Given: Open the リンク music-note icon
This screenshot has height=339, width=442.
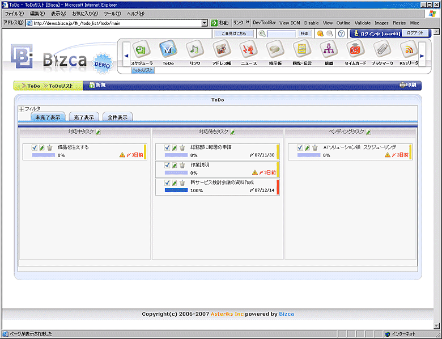Looking at the screenshot, I should click(x=195, y=49).
